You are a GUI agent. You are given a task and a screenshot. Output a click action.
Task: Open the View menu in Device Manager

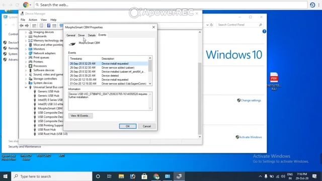pos(44,20)
